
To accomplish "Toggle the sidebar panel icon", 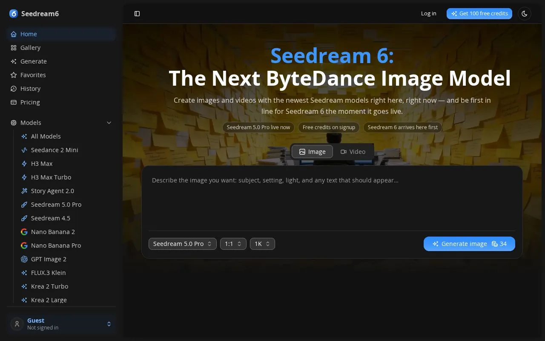I will coord(137,14).
